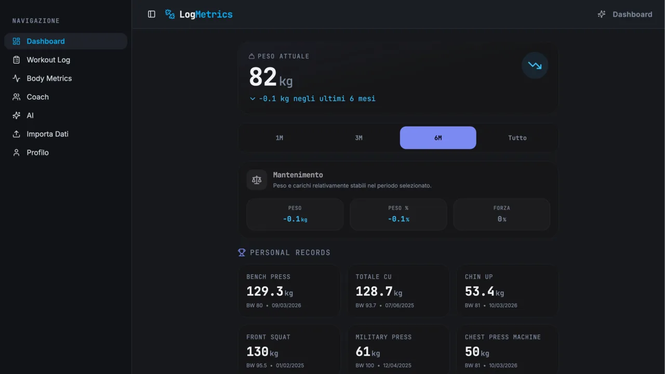Open Importa Dati page

[x=65, y=134]
